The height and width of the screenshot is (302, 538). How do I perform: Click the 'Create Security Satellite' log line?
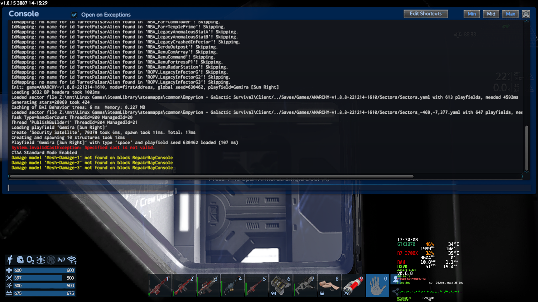pos(103,133)
